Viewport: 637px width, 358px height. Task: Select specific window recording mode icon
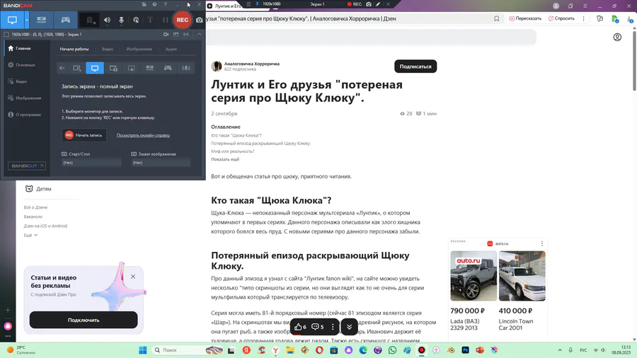pyautogui.click(x=113, y=68)
